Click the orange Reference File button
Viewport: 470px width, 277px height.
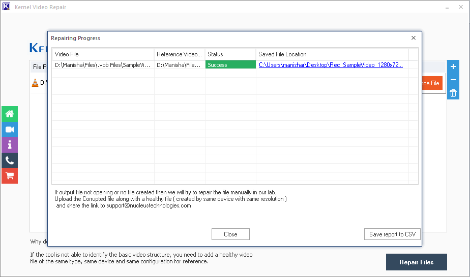pyautogui.click(x=432, y=83)
